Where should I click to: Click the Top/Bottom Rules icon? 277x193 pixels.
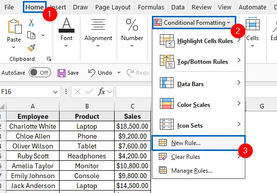(167, 61)
